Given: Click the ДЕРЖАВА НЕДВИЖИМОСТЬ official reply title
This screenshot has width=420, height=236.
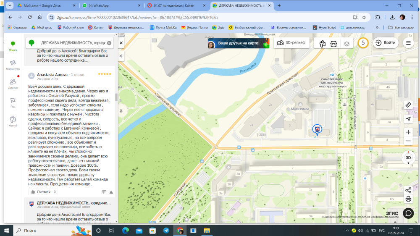Looking at the screenshot, I should click(x=73, y=203).
